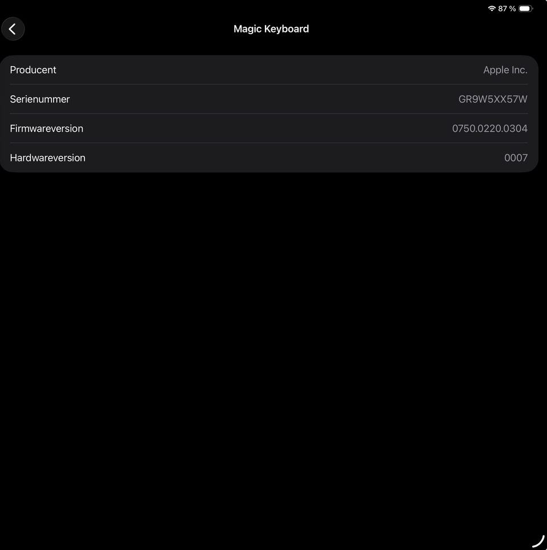Select the Firmwareversion row label
The width and height of the screenshot is (547, 550).
pyautogui.click(x=47, y=128)
